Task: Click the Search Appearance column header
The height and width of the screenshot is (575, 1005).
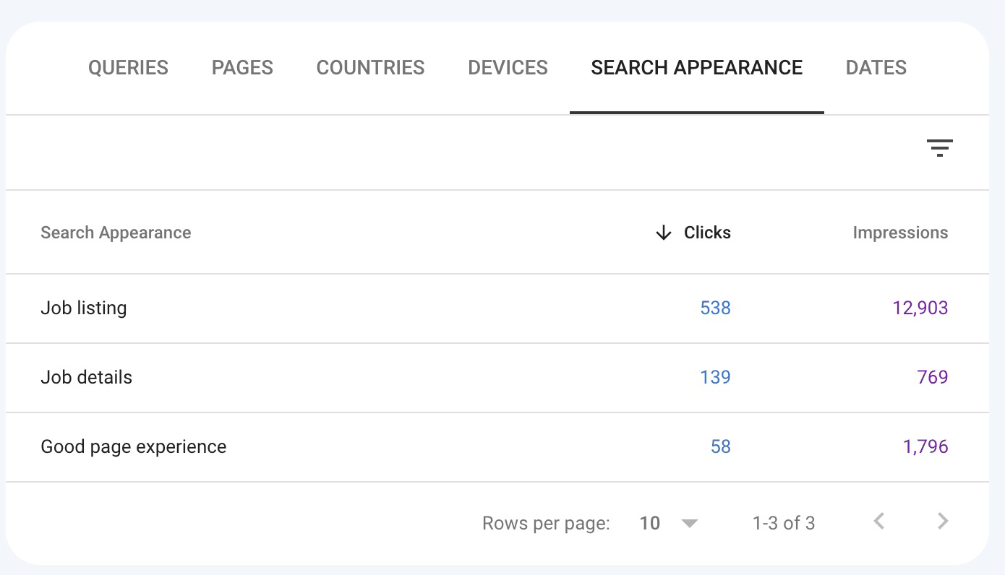Action: [x=116, y=233]
